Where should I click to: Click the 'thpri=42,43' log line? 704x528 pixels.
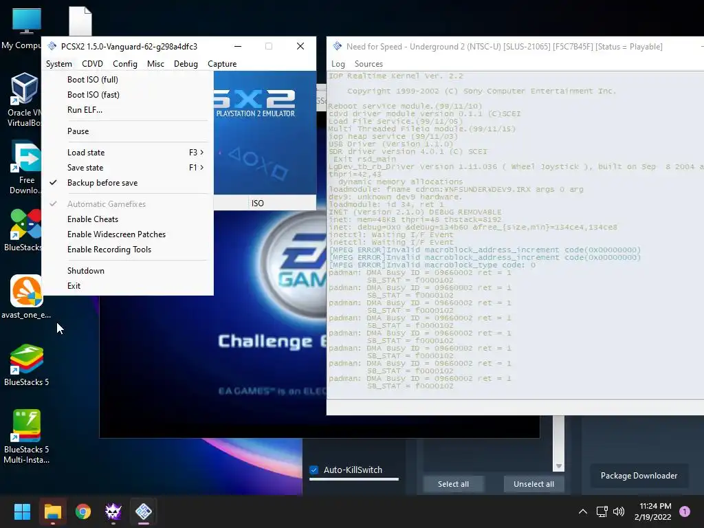point(355,174)
